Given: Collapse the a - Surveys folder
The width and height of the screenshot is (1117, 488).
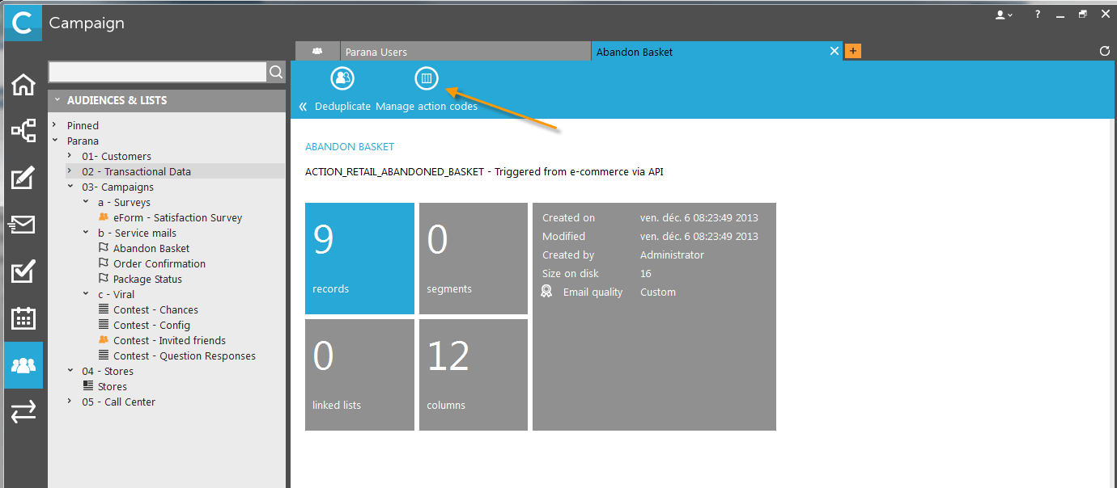Looking at the screenshot, I should [86, 202].
